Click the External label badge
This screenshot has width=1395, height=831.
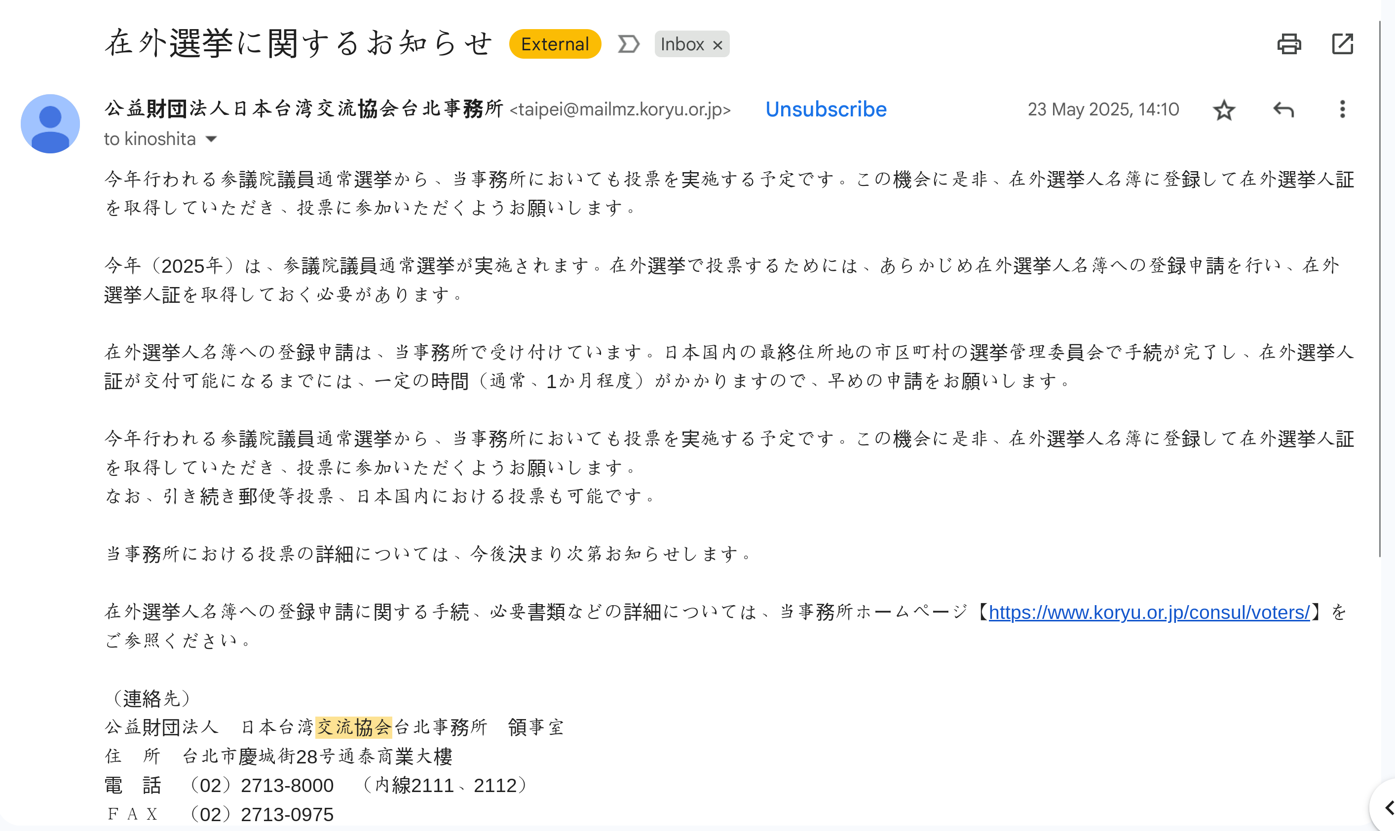(555, 44)
